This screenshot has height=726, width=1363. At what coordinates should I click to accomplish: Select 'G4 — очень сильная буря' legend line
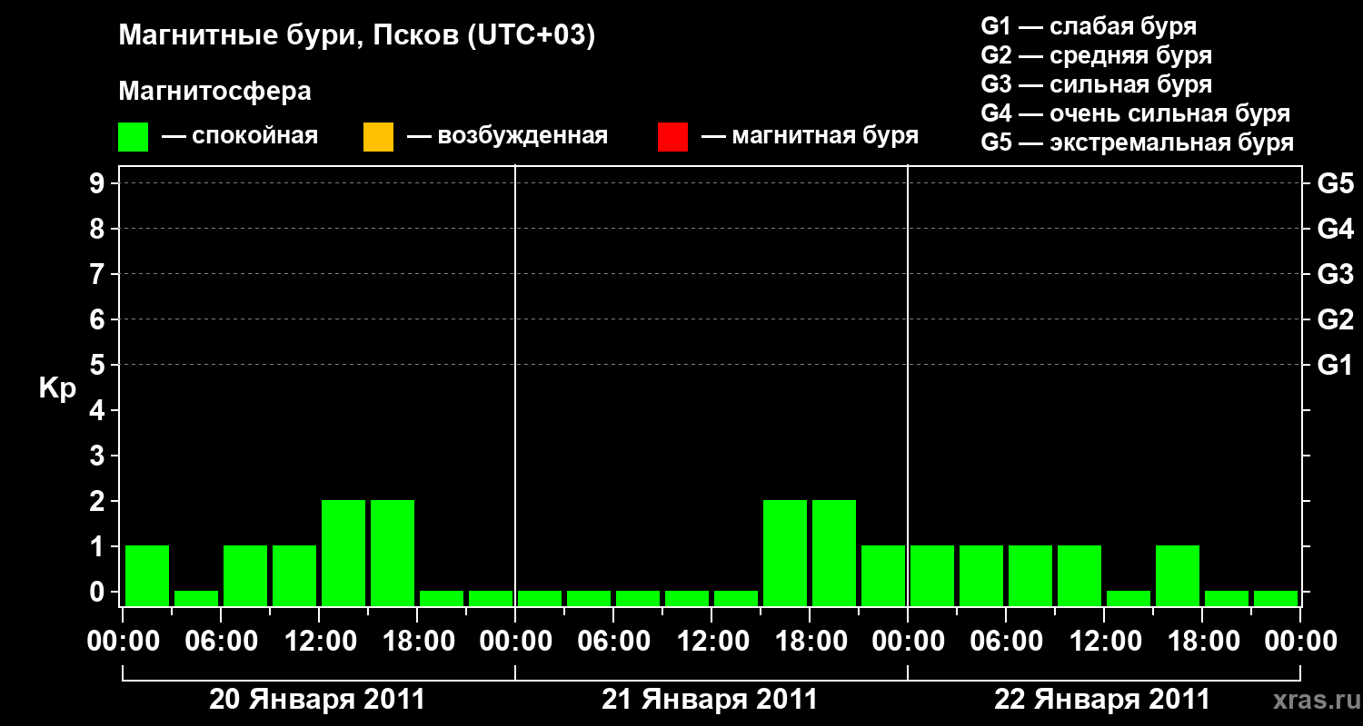[x=1135, y=113]
